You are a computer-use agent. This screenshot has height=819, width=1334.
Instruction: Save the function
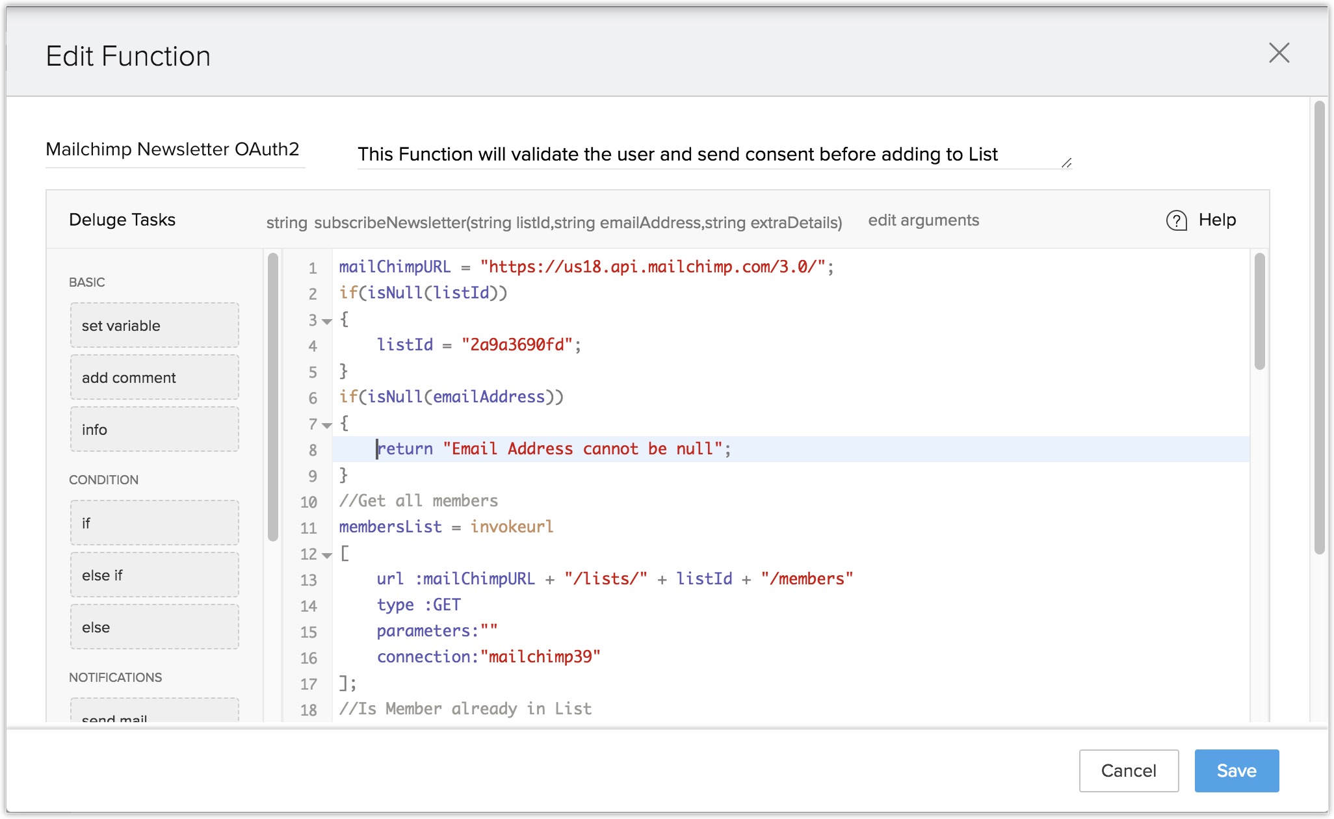pyautogui.click(x=1236, y=770)
